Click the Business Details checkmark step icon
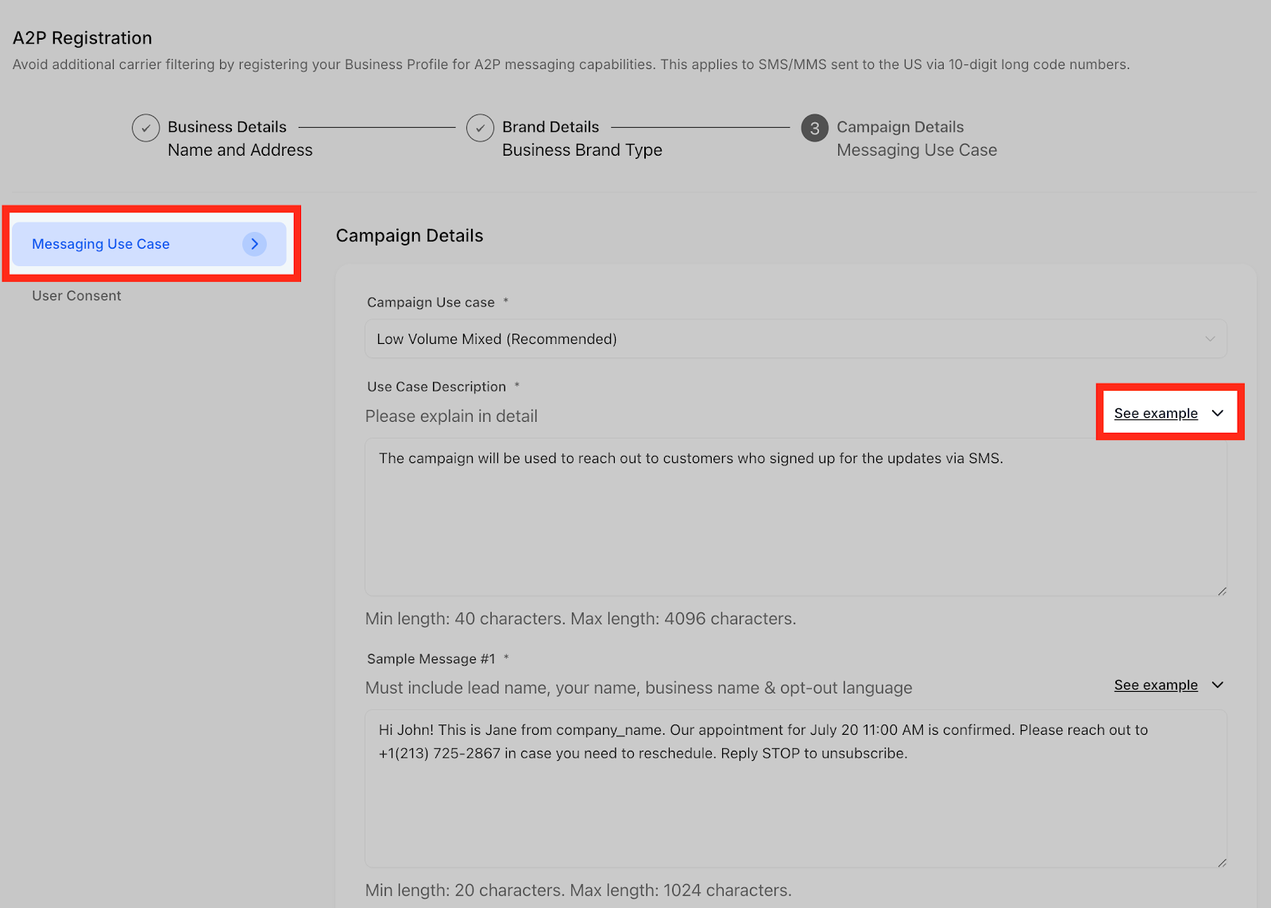 146,128
